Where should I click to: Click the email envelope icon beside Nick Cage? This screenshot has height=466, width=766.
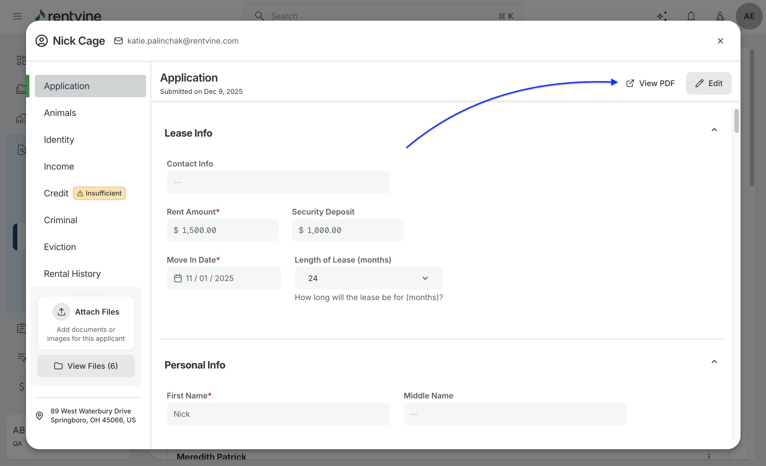(118, 41)
